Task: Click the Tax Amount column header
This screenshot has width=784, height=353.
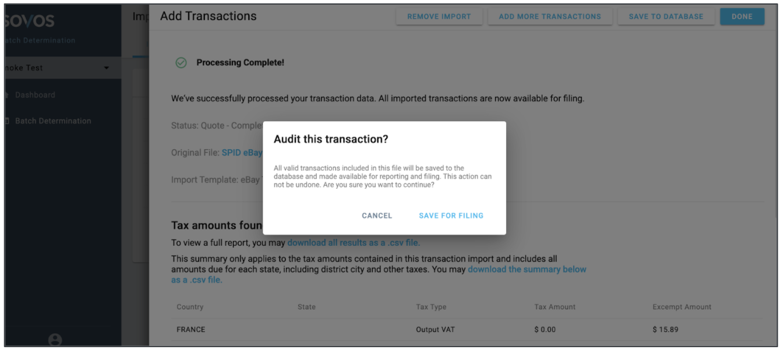Action: (555, 307)
